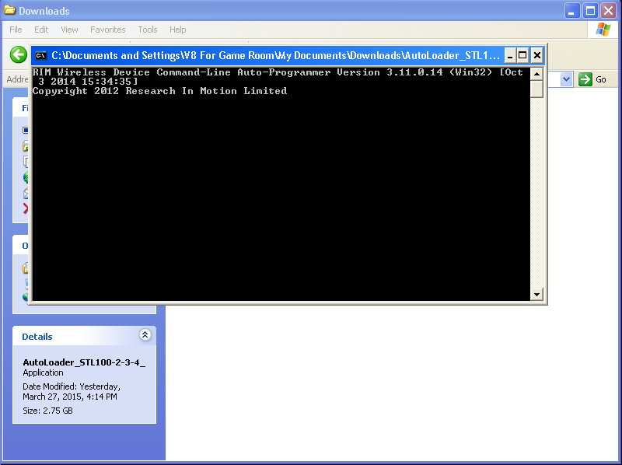Click the green Back arrow in Explorer
The height and width of the screenshot is (465, 622).
(x=18, y=54)
